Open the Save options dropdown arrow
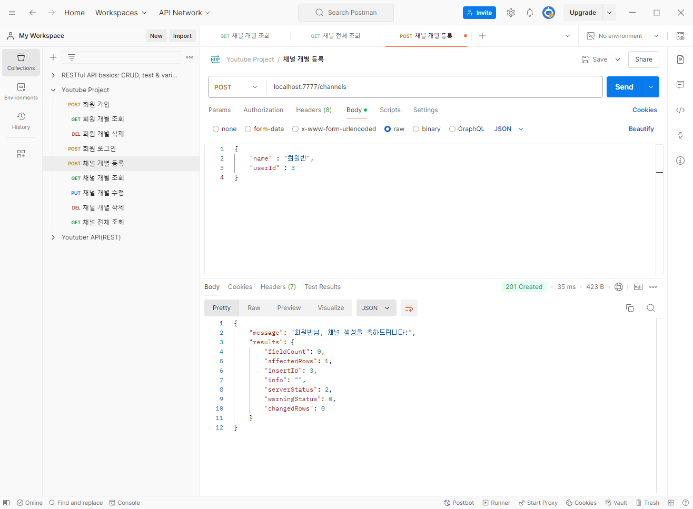This screenshot has height=509, width=693. click(x=618, y=59)
